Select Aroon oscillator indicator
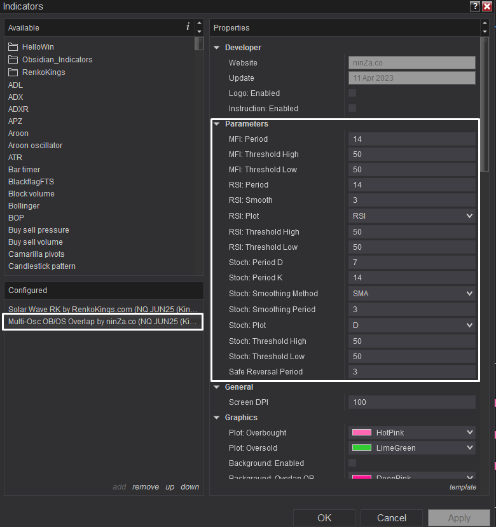This screenshot has height=527, width=496. [36, 146]
